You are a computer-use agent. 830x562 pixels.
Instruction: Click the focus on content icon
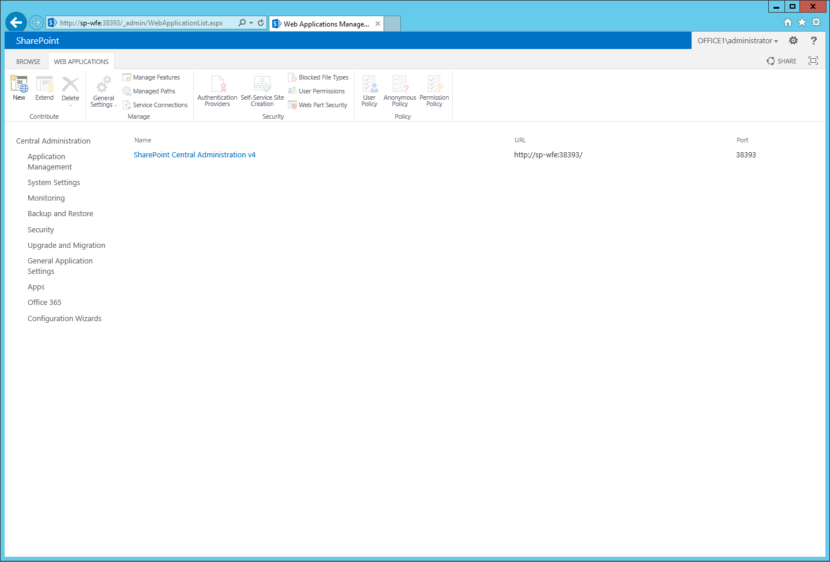click(813, 61)
